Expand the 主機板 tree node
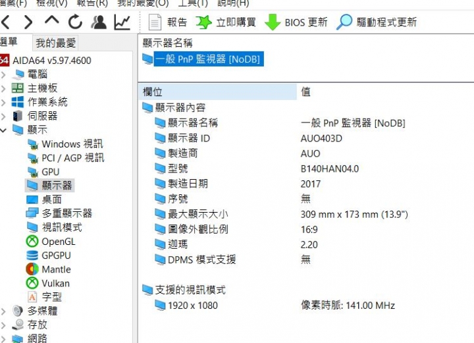Viewport: 474px width, 343px height. click(3, 88)
